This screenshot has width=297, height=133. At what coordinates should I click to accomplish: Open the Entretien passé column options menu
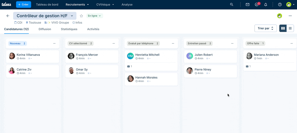[x=232, y=43]
